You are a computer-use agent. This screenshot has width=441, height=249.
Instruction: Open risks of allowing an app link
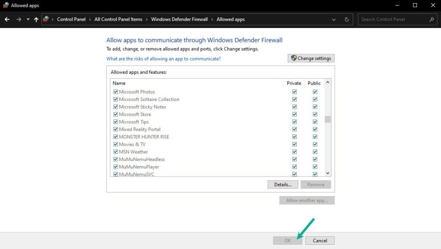point(163,59)
